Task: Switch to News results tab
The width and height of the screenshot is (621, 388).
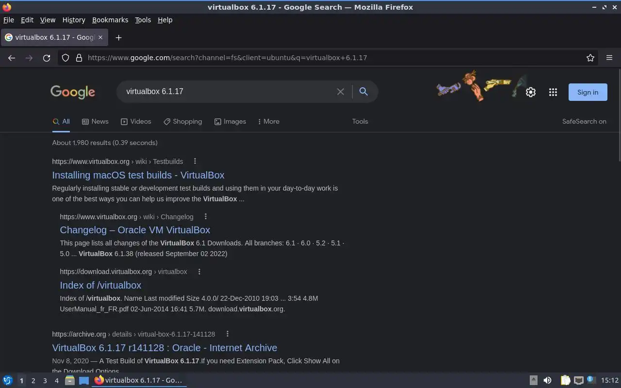Action: (95, 122)
